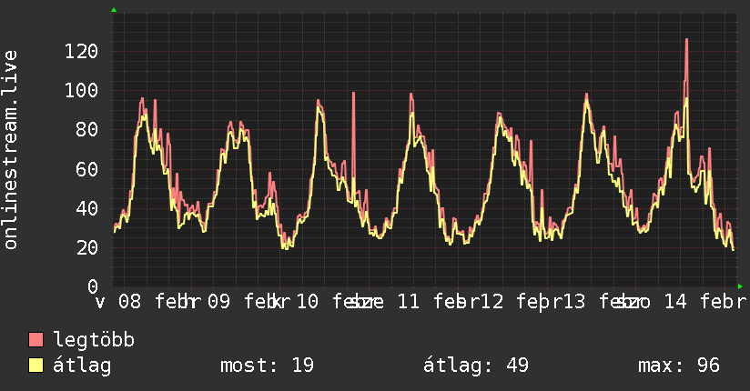Click the 100 y-axis label
Viewport: 750px width, 391px height.
[81, 90]
